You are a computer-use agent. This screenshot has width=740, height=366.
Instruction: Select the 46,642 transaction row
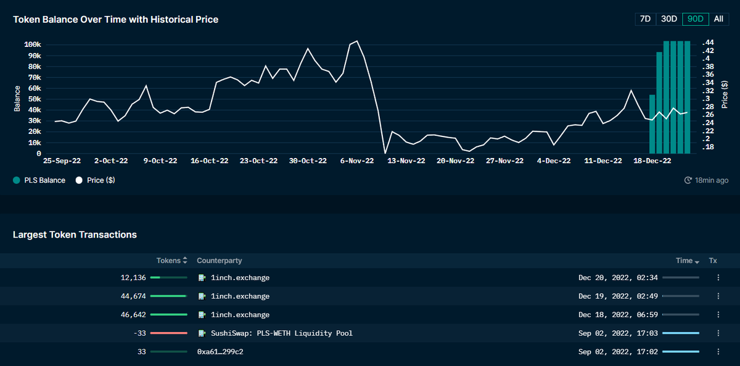[x=370, y=315]
